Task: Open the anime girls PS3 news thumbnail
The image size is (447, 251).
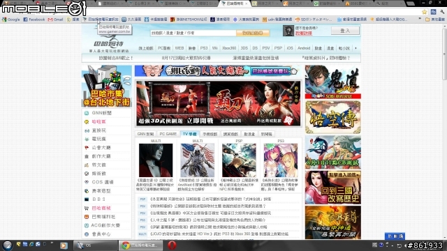Action: point(281,160)
